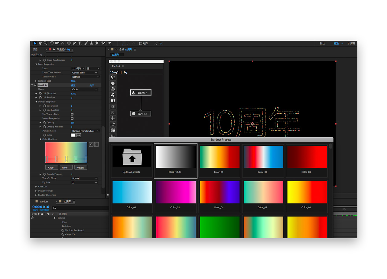Select the Brush tool
The height and width of the screenshot is (279, 387).
(x=86, y=43)
